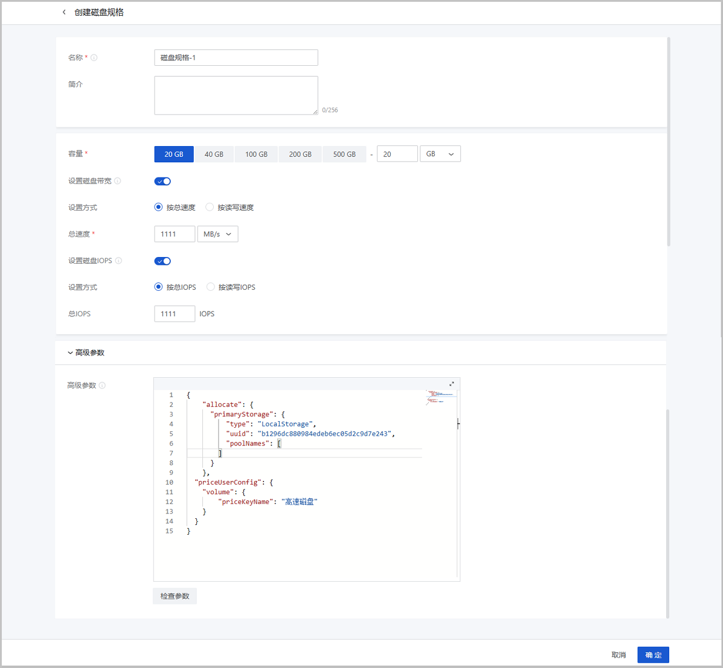Collapse the 高级参数 section
The width and height of the screenshot is (723, 668).
86,352
